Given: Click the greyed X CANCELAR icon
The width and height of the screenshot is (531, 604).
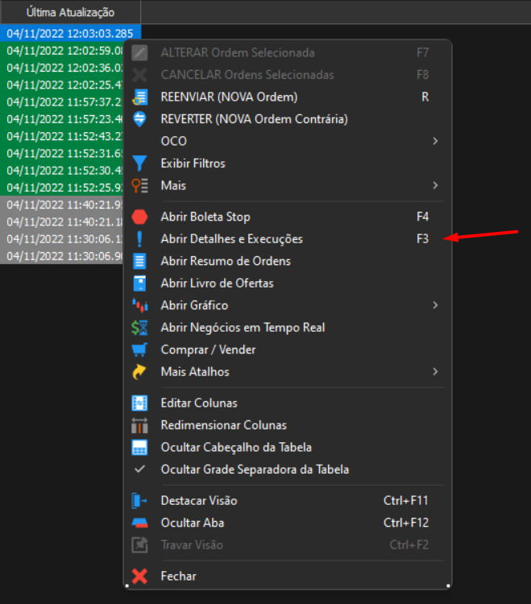Looking at the screenshot, I should click(x=139, y=75).
